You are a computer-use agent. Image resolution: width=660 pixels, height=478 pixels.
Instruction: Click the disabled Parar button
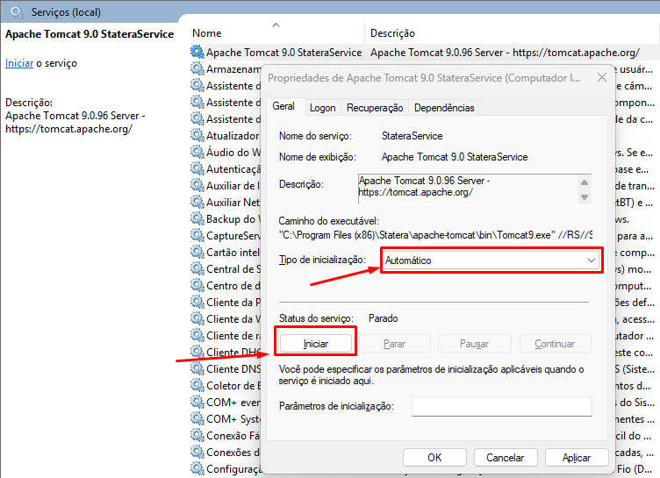coord(394,344)
